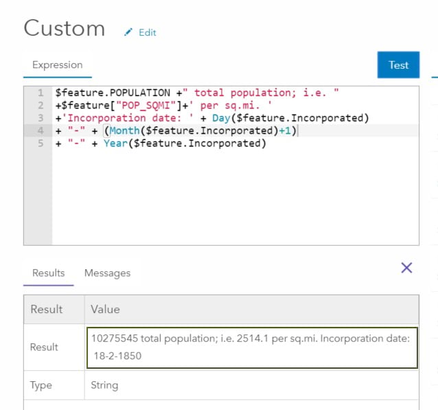
Task: Click the Result column header
Action: (47, 310)
